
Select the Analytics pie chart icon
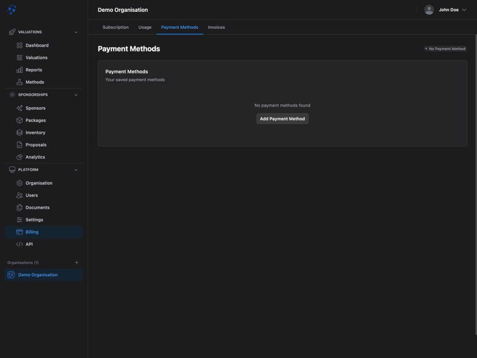(19, 157)
